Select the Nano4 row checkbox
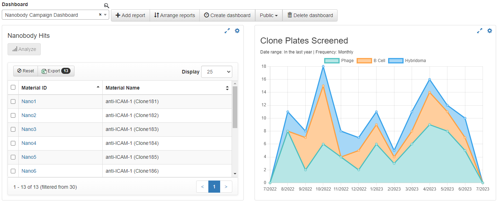The height and width of the screenshot is (203, 499). point(13,143)
